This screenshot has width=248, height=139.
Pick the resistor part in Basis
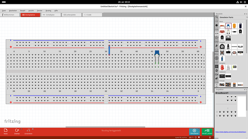point(222,26)
